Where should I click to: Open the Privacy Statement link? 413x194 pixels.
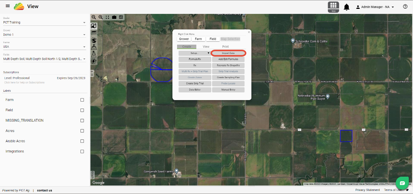(x=368, y=190)
